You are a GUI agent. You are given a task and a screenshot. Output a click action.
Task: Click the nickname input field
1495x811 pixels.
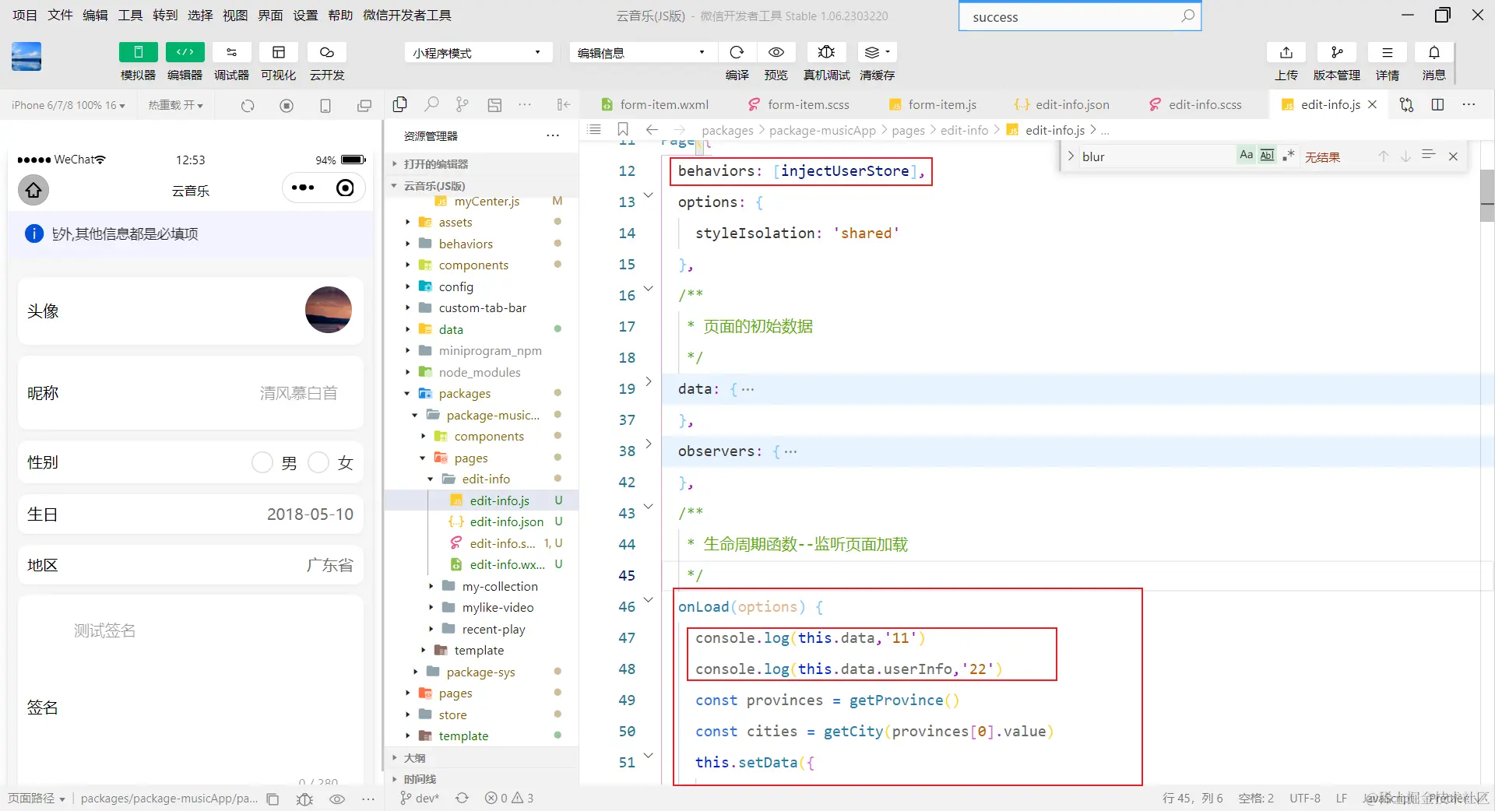pyautogui.click(x=299, y=393)
